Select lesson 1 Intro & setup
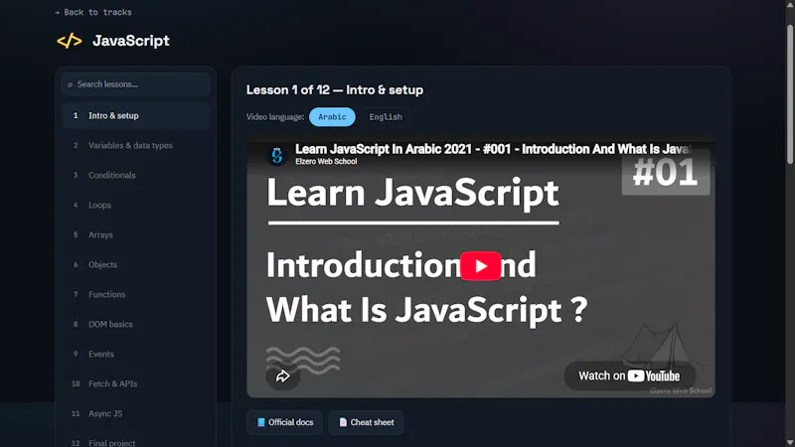Screen dimensions: 795x447 click(136, 115)
